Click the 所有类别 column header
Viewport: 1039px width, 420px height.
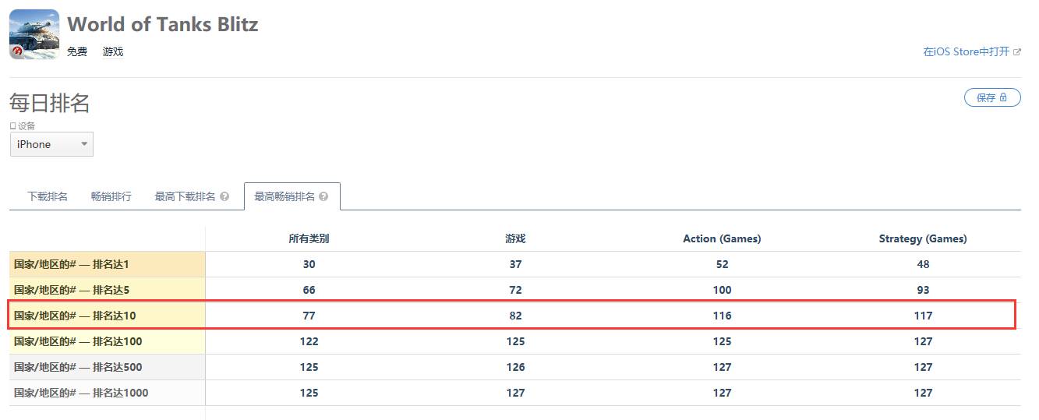point(309,239)
